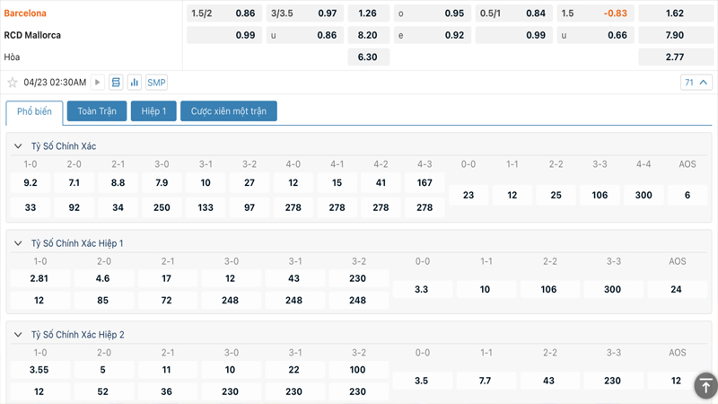
Task: Collapse the Tỷ Số Chính Xác Hiệp 1 section
Action: [18, 243]
